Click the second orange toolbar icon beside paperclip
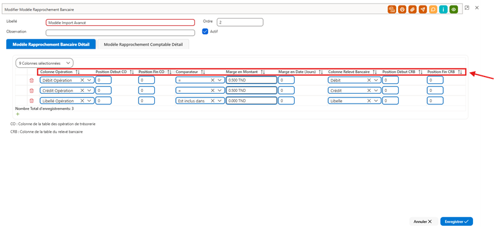 pyautogui.click(x=402, y=9)
